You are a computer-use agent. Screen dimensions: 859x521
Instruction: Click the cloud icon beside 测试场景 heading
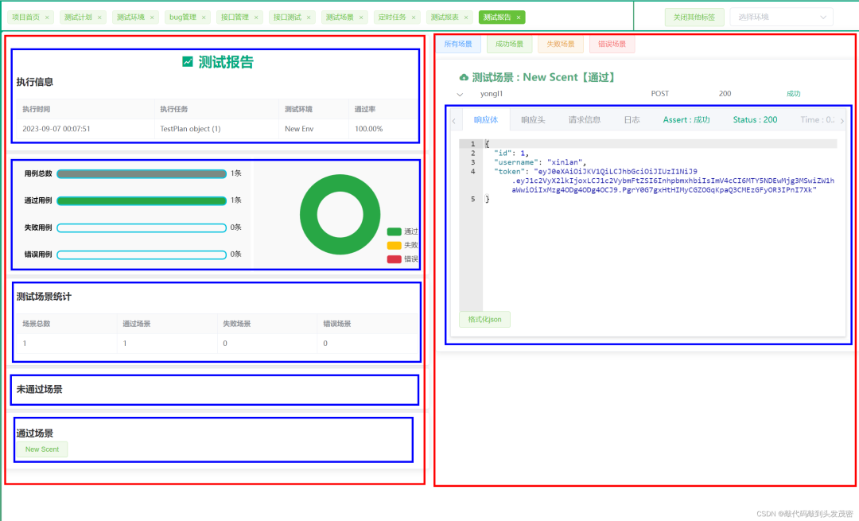464,77
